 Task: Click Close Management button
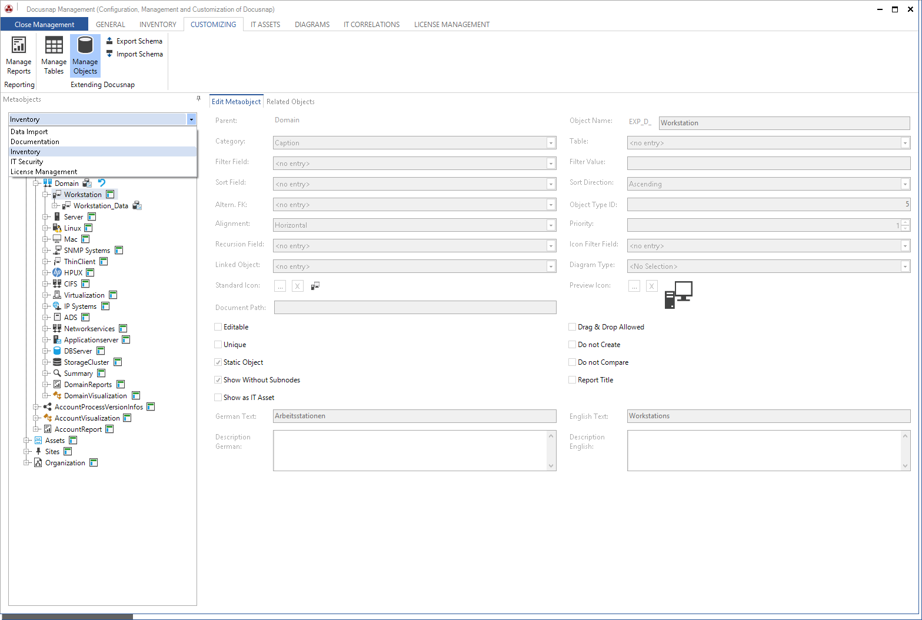pyautogui.click(x=44, y=24)
